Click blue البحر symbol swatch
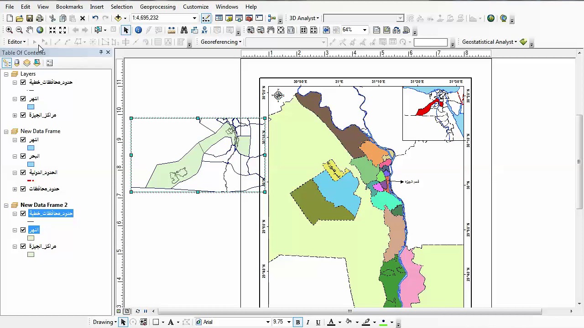Image resolution: width=584 pixels, height=328 pixels. click(31, 164)
